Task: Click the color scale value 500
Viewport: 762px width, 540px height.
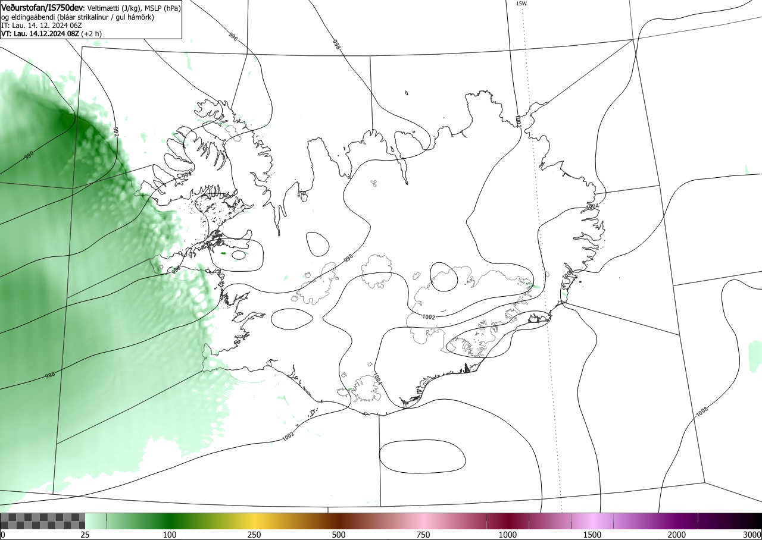Action: [x=339, y=535]
